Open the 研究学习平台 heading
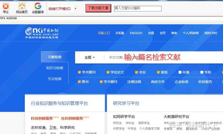The image size is (223, 134). [126, 103]
